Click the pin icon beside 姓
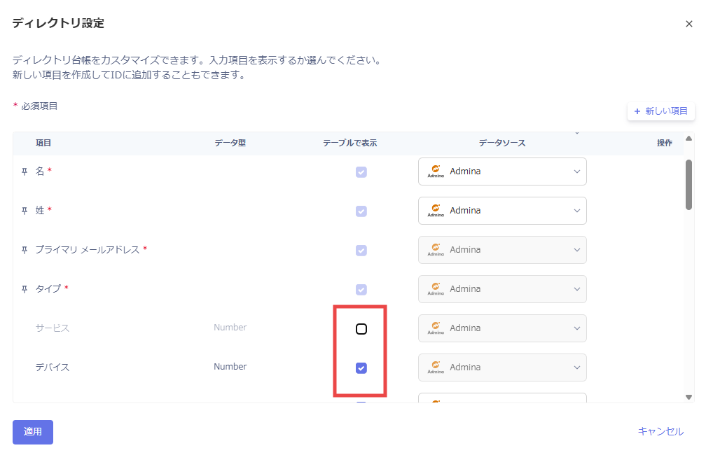The width and height of the screenshot is (706, 455). [x=25, y=211]
